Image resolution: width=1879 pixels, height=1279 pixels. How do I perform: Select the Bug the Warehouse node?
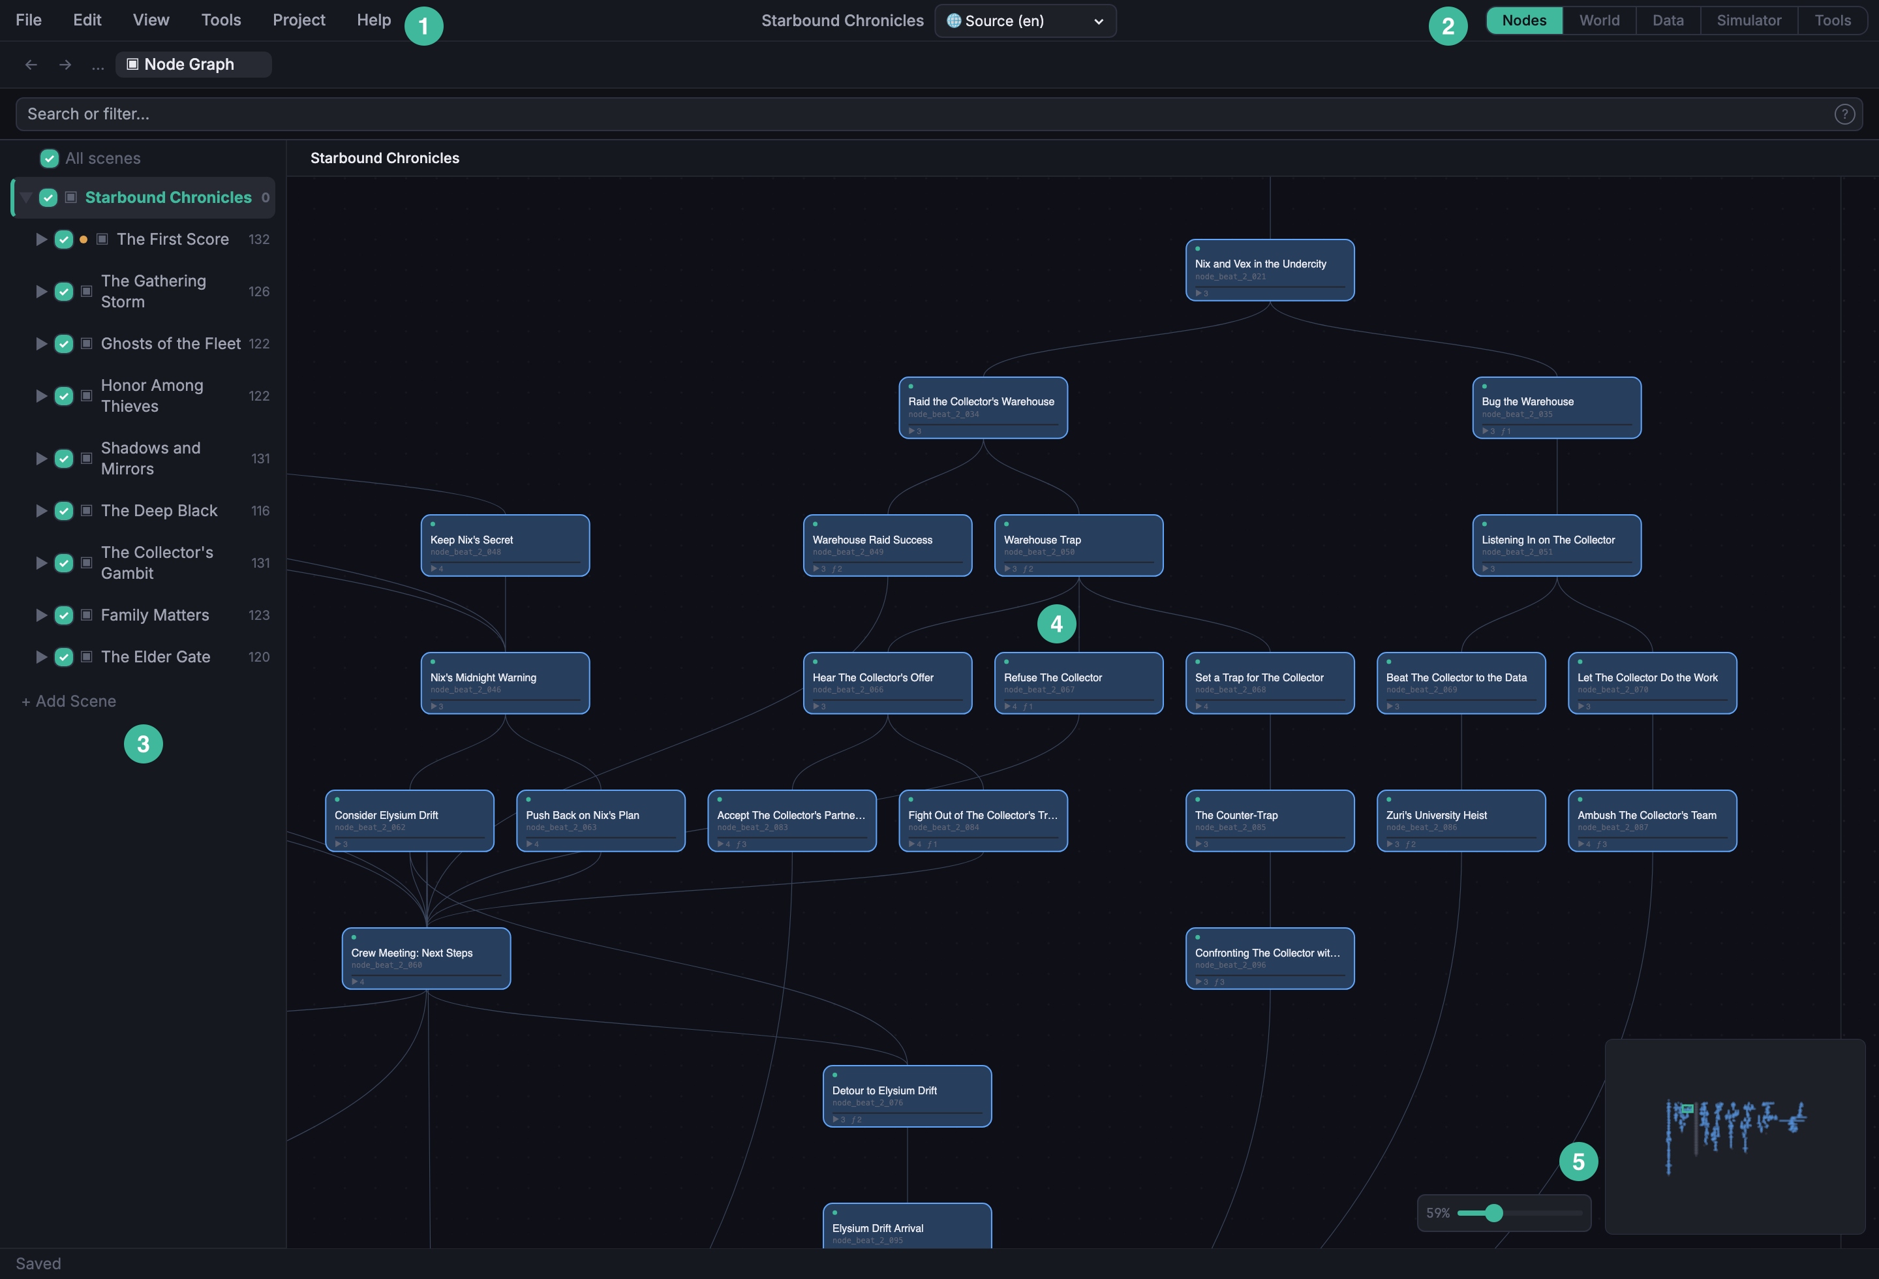1557,407
